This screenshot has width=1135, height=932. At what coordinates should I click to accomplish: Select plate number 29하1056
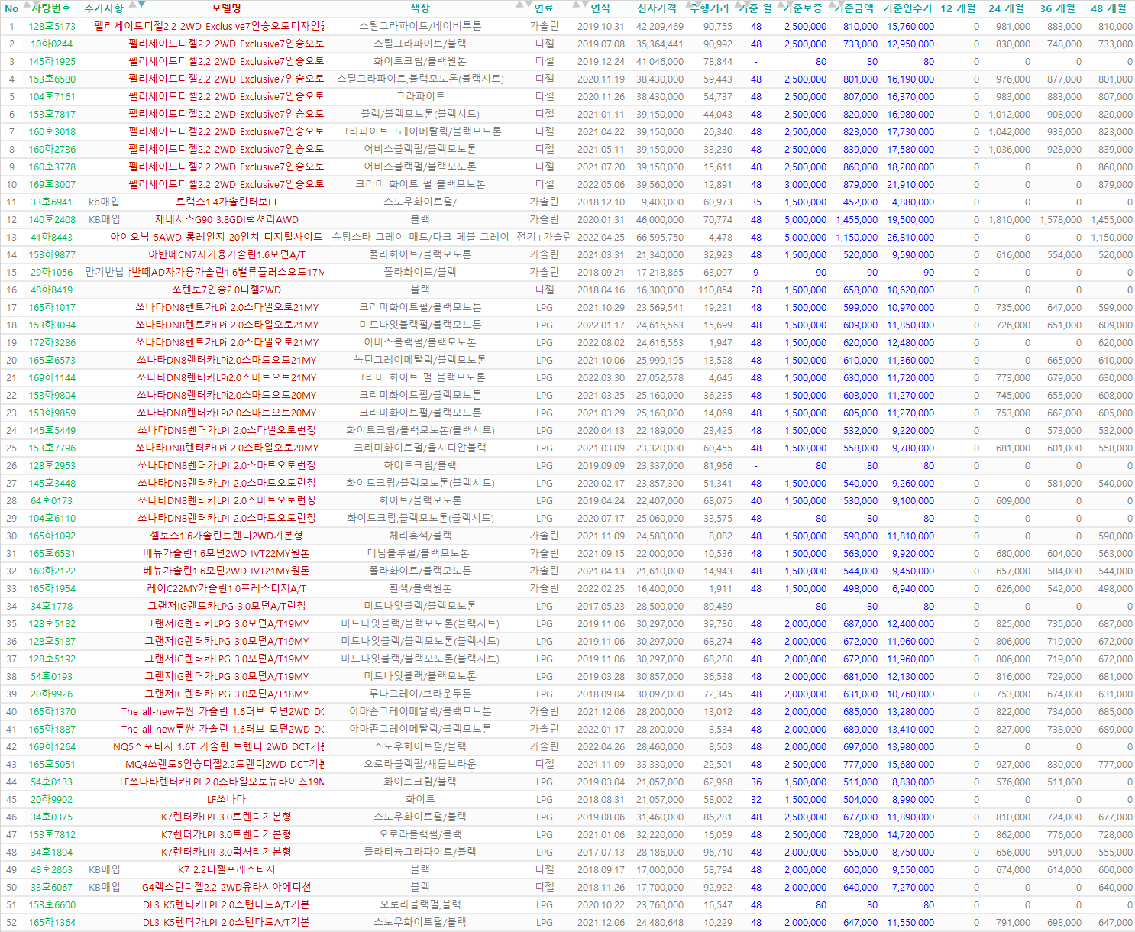click(x=52, y=272)
